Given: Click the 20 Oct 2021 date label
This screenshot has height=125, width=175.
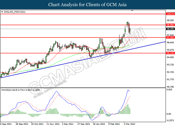Looking at the screenshot, I should pos(37,124).
